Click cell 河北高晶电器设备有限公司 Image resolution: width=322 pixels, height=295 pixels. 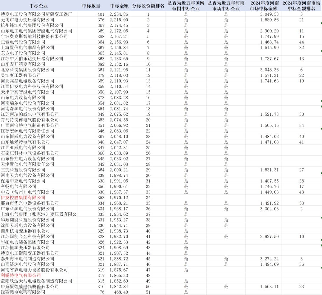(x=27, y=81)
